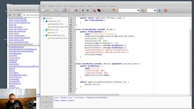Select the Компилятор message panel tab

[x=47, y=102]
